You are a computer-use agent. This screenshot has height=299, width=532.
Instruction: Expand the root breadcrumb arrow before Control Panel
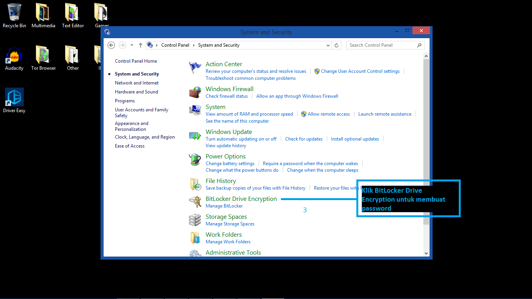(157, 45)
